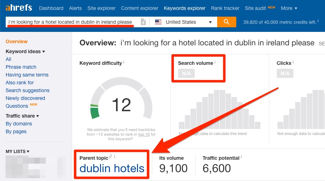Go to Content explorer
Image resolution: width=325 pixels, height=181 pixels.
tap(139, 8)
